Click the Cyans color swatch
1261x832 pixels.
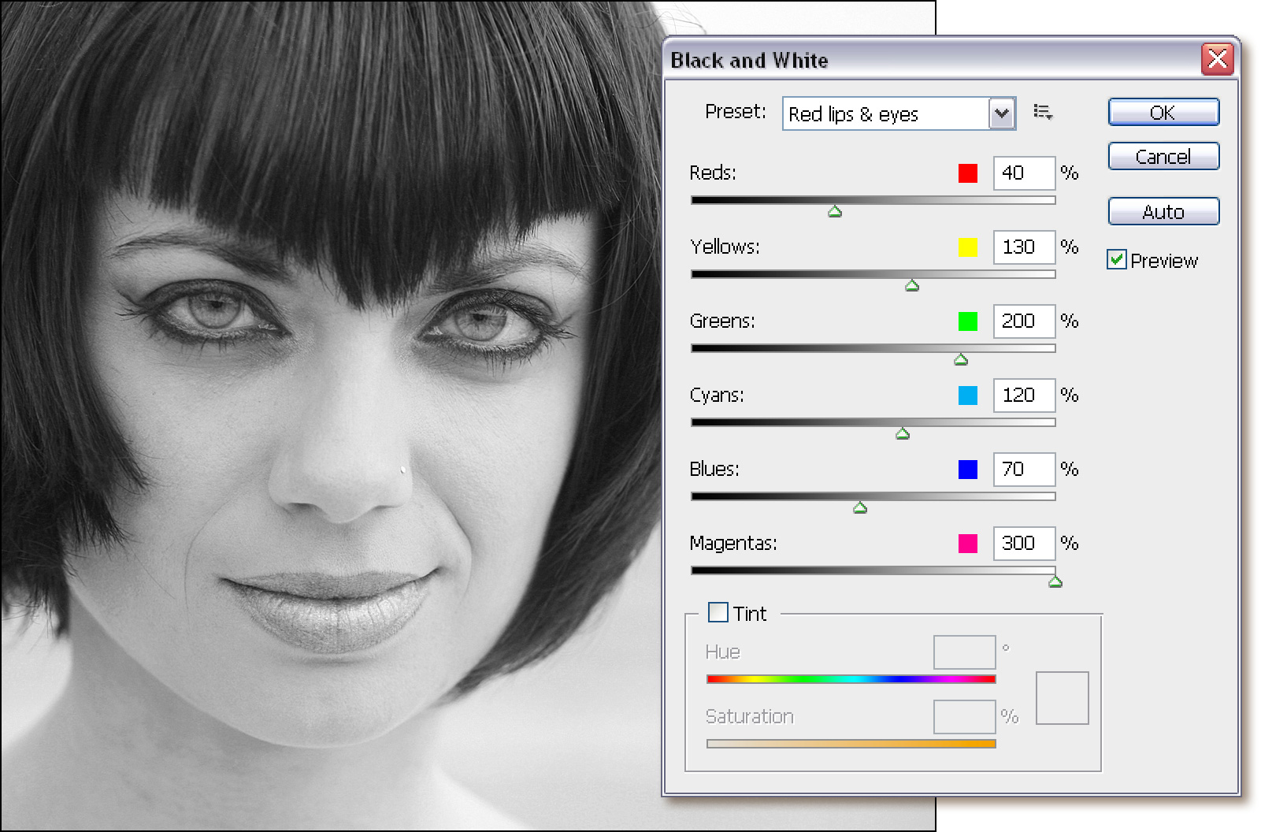point(967,396)
